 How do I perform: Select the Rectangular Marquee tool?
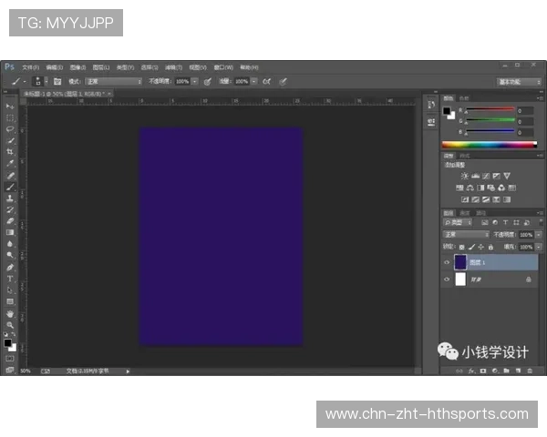[x=11, y=118]
